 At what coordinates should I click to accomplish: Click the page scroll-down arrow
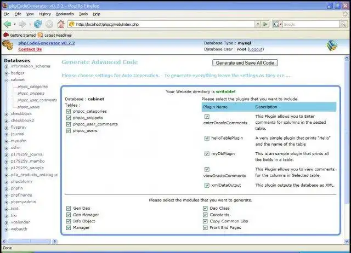pyautogui.click(x=347, y=242)
